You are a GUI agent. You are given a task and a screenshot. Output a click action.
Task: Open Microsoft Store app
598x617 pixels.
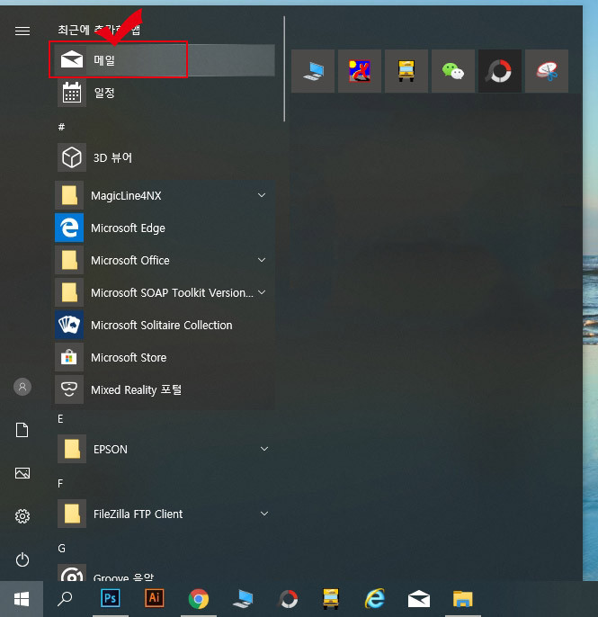tap(165, 357)
